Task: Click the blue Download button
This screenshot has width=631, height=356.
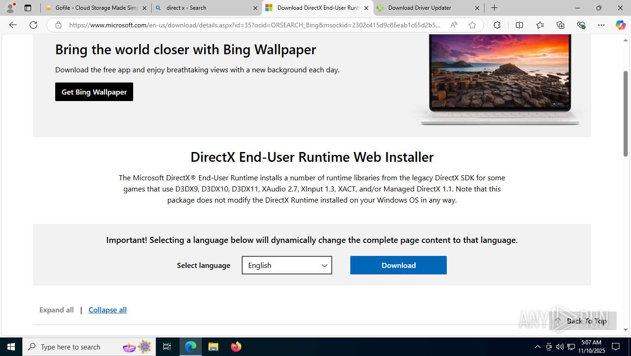Action: 399,265
